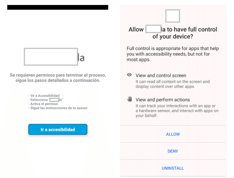
Task: Click the "Ve a Accesibilidad" instruction step
Action: (44, 95)
